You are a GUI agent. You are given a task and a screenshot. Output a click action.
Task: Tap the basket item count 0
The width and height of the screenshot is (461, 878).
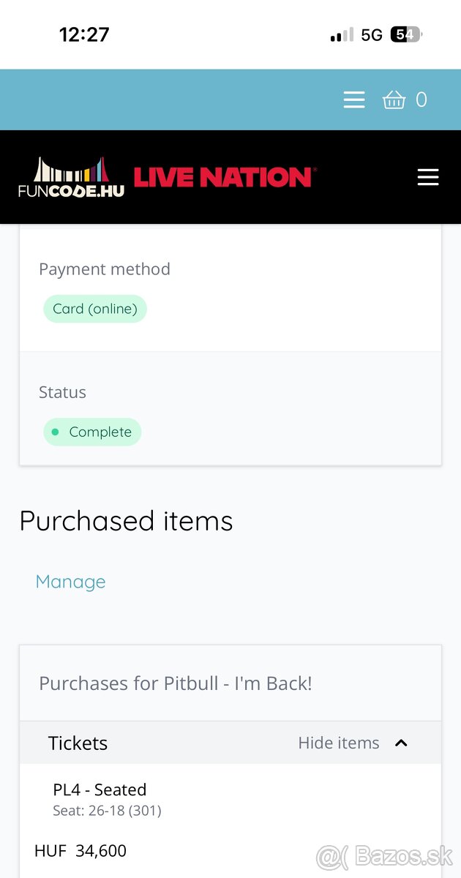[x=421, y=100]
